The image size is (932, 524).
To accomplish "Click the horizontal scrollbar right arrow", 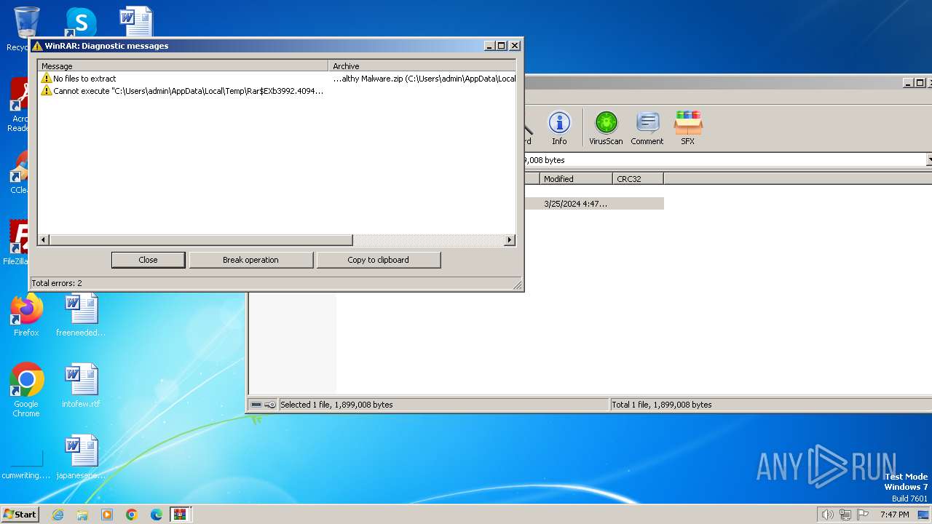I will click(510, 240).
